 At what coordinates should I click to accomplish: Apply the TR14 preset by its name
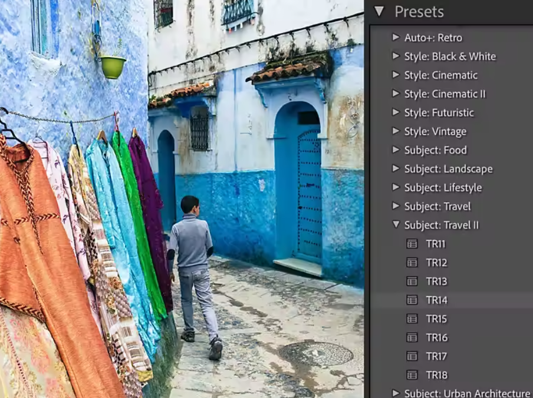pyautogui.click(x=436, y=300)
